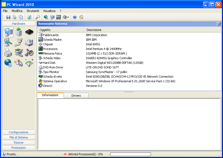Select the Mainboard icon with green arrow
This screenshot has height=158, width=223.
(x=19, y=32)
